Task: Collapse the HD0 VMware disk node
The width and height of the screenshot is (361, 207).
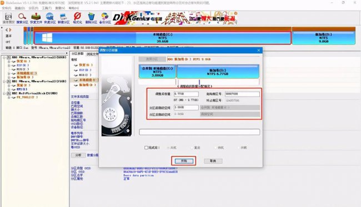Action: pos(4,58)
